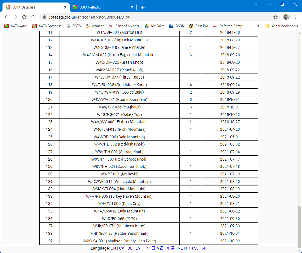The image size is (302, 253).
Task: Toggle the bookmark star for this page
Action: click(275, 17)
